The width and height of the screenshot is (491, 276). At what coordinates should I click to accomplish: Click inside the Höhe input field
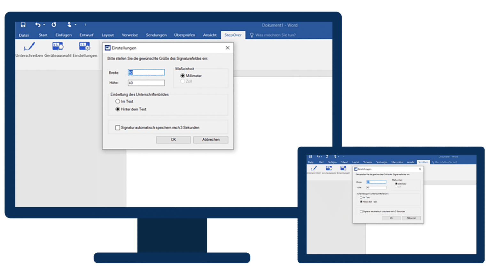click(x=146, y=82)
